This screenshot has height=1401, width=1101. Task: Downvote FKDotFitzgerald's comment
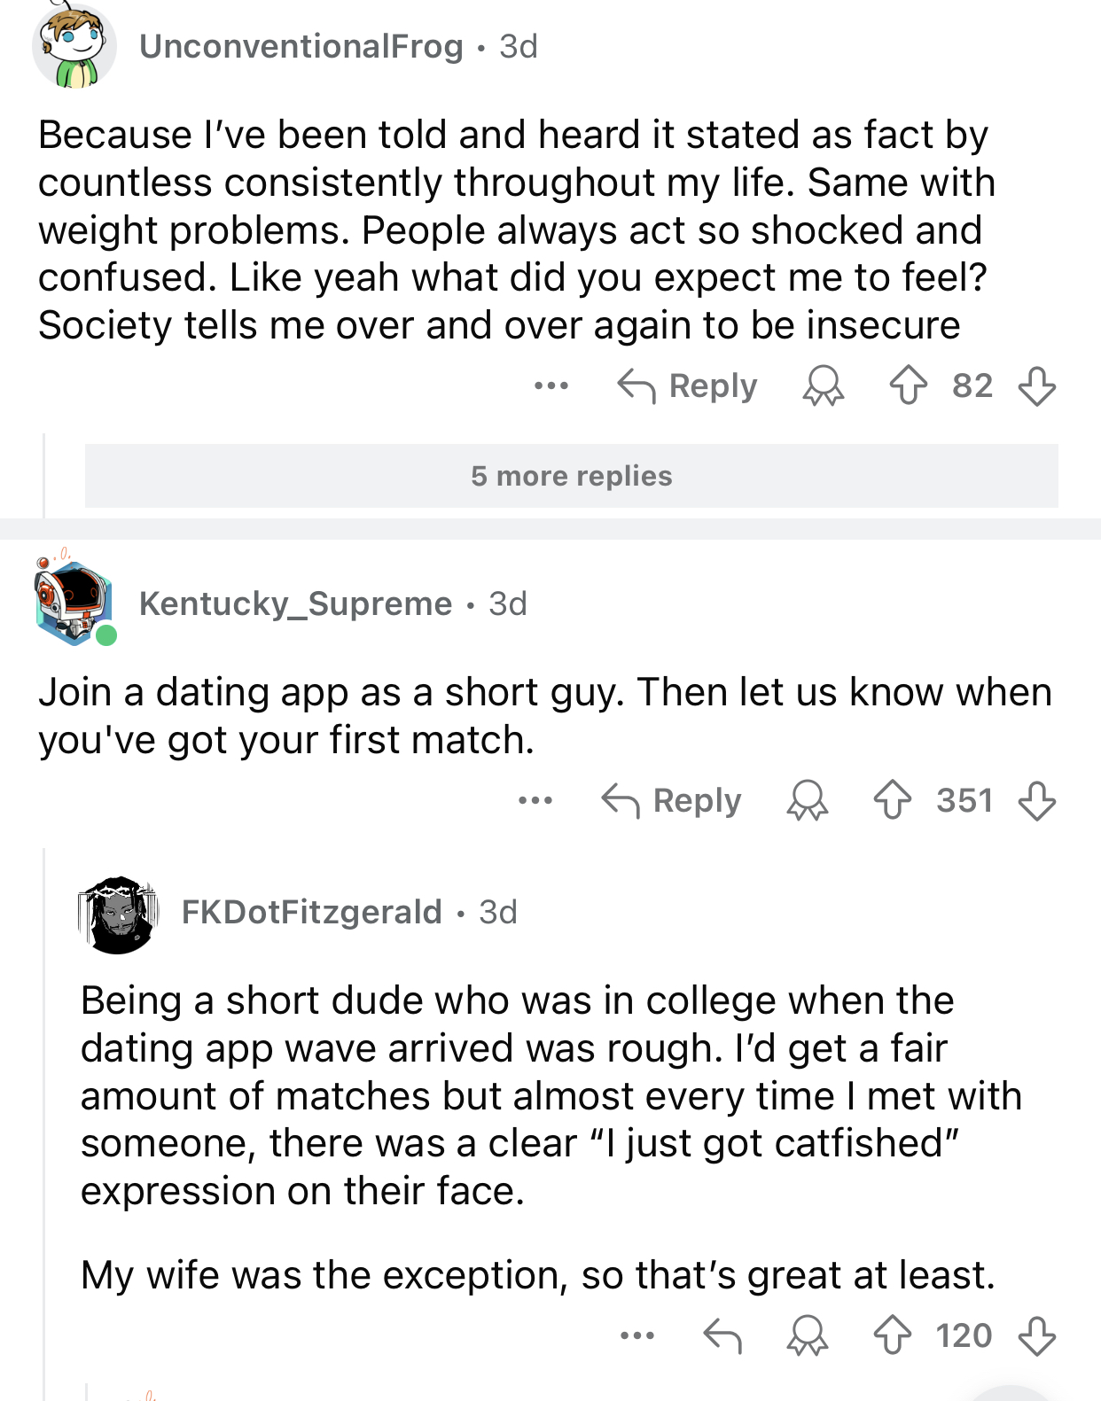click(x=1036, y=1335)
